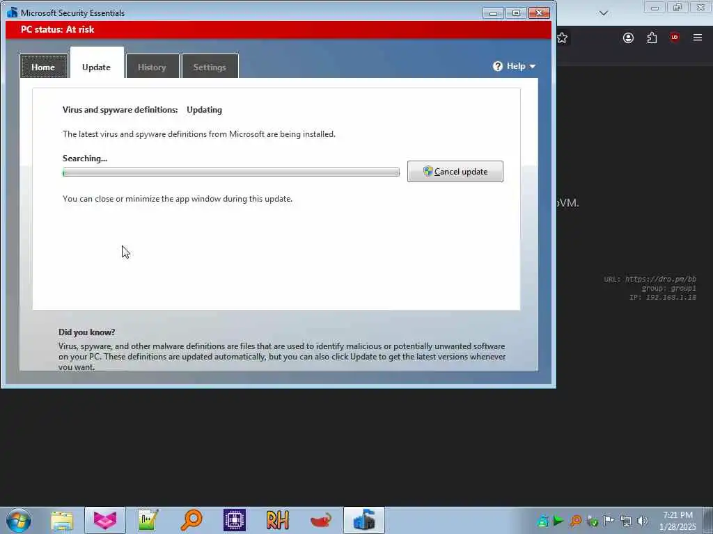Image resolution: width=713 pixels, height=534 pixels.
Task: Open the volume speaker tray icon
Action: [x=643, y=521]
